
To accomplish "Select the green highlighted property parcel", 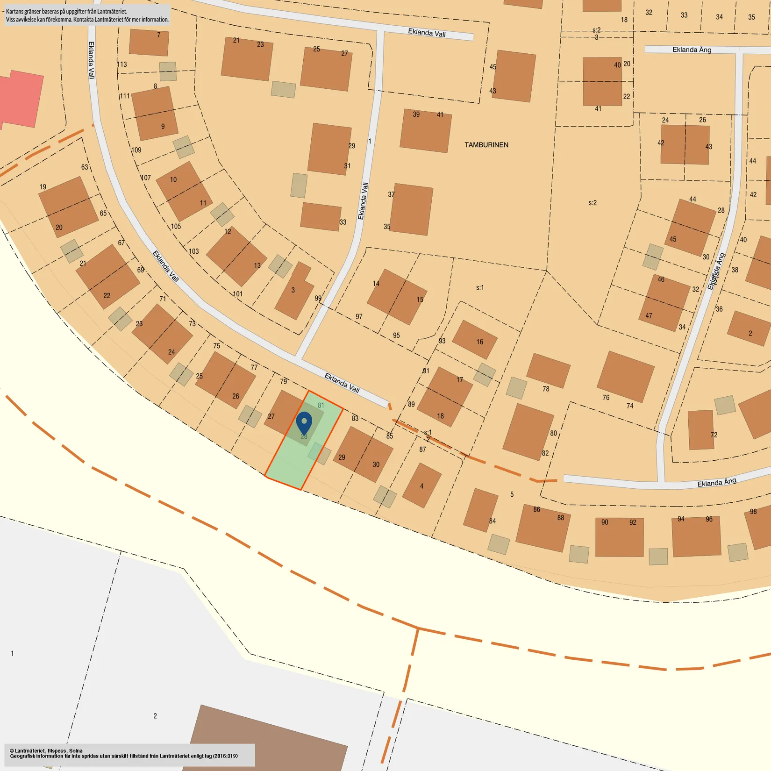I will [x=304, y=441].
